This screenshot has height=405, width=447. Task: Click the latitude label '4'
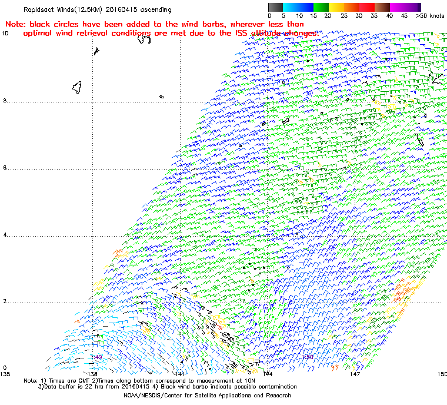[5, 235]
